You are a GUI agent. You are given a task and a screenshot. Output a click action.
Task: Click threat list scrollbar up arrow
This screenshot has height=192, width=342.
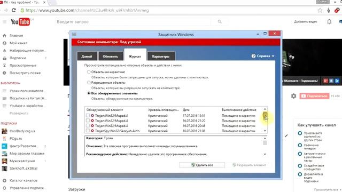click(265, 109)
